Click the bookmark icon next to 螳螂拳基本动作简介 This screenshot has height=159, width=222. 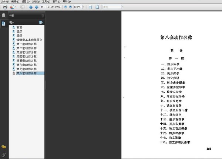(x=14, y=40)
